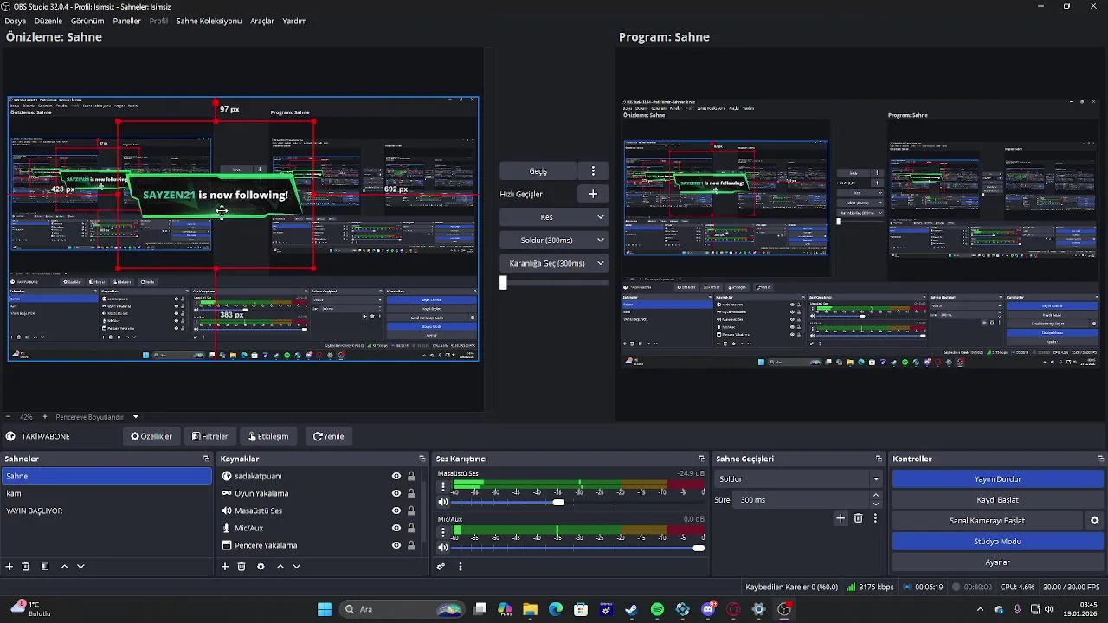The height and width of the screenshot is (623, 1108).
Task: Add a quick transition with the plus button
Action: [x=593, y=194]
